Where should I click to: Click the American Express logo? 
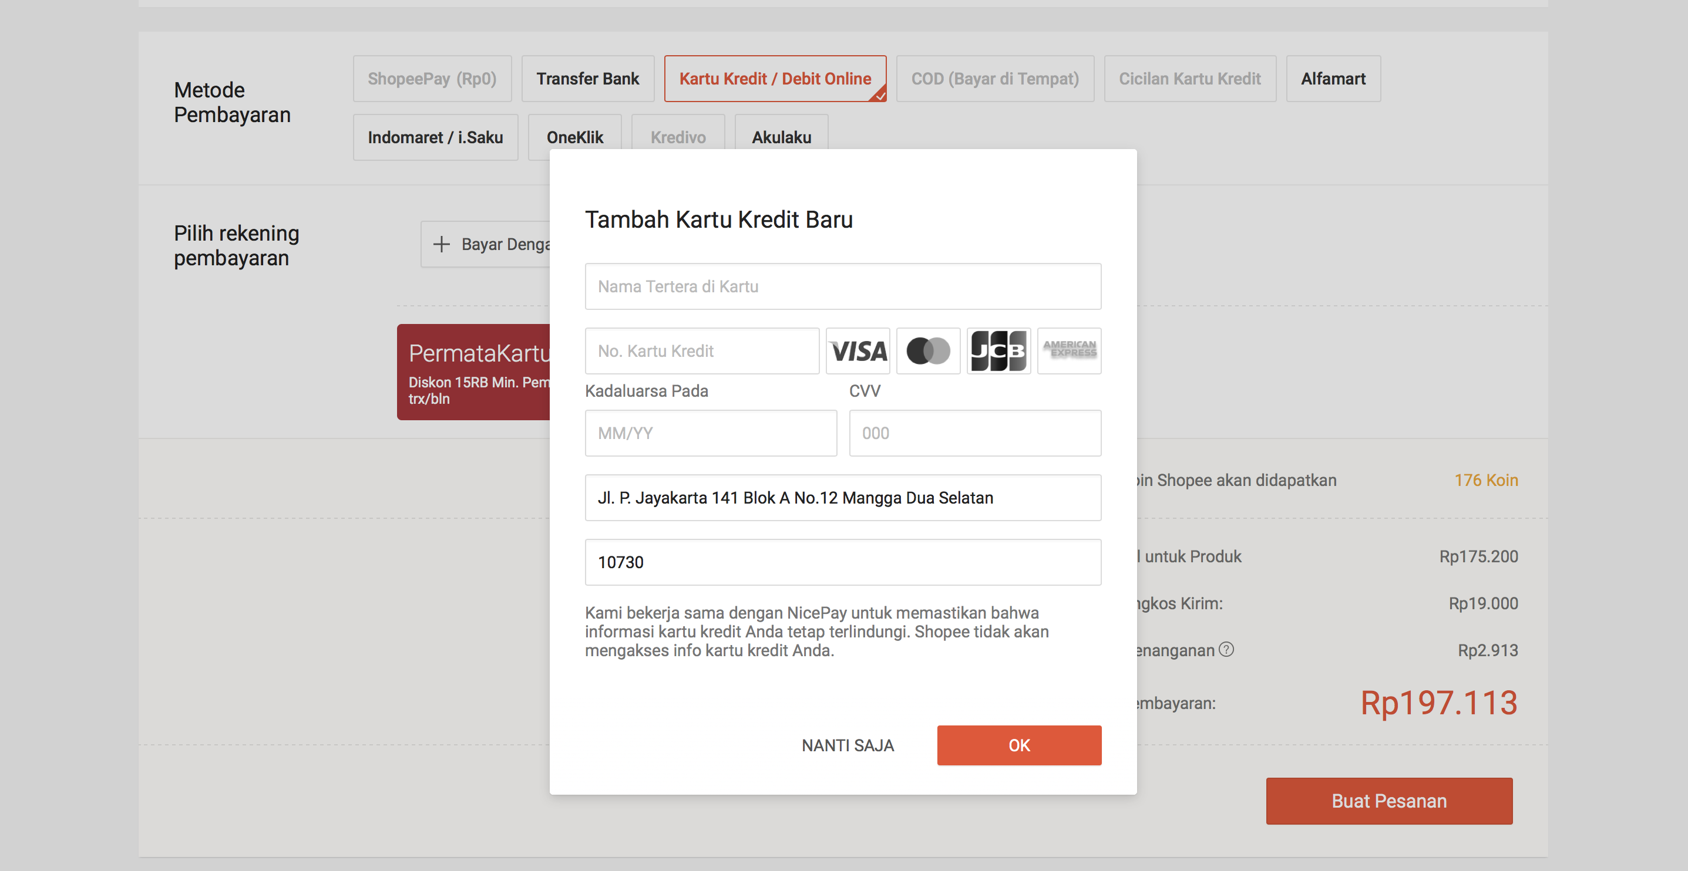click(1069, 351)
